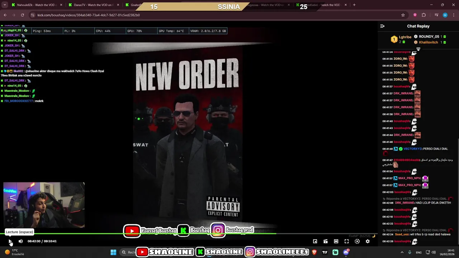Open the green Streamlabs taskbar app

[x=335, y=252]
